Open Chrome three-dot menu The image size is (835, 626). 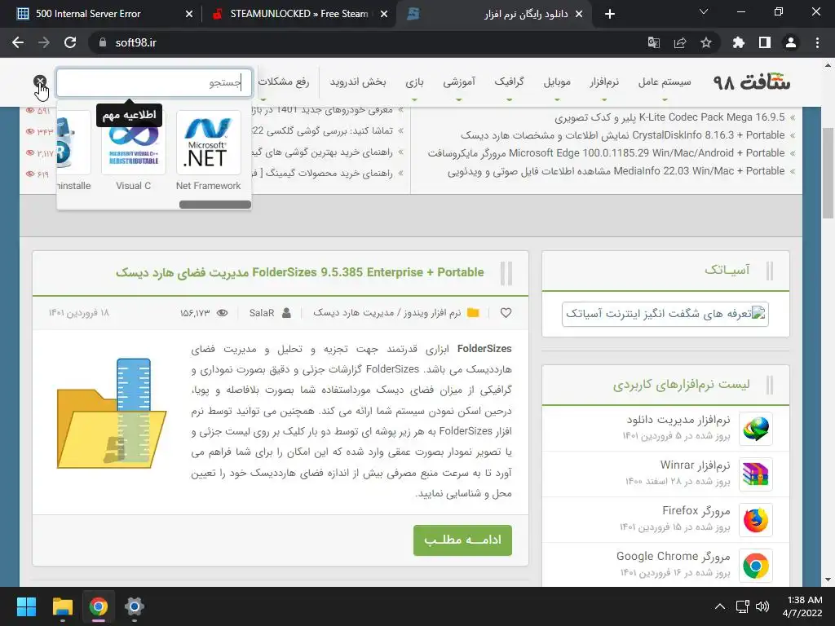point(817,42)
